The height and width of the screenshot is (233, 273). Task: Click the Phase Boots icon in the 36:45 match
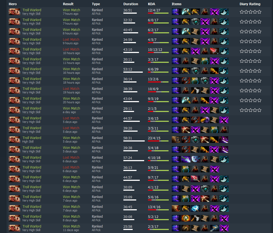tap(176, 208)
